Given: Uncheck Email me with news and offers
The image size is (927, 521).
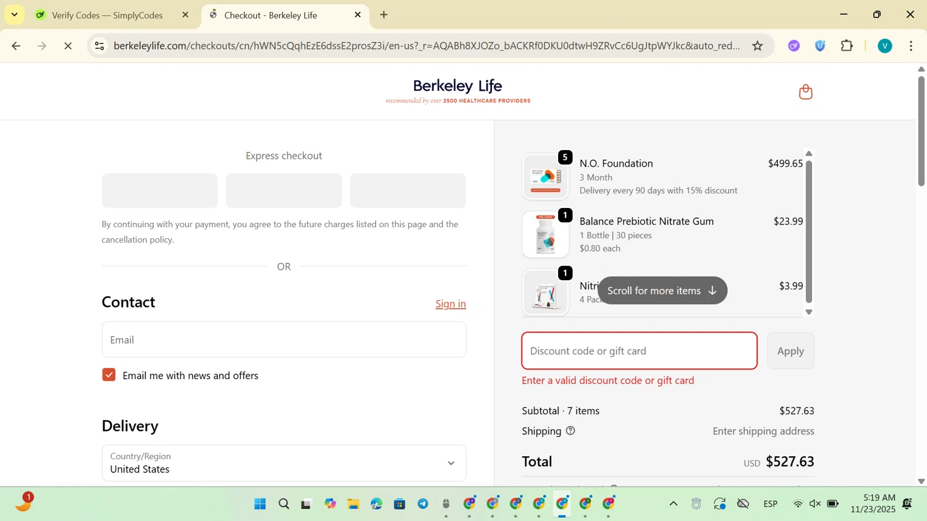Looking at the screenshot, I should [109, 375].
